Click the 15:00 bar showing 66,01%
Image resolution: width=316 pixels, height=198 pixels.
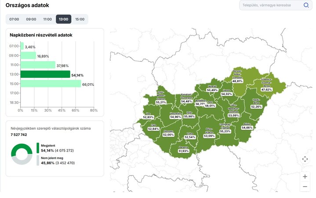click(51, 84)
